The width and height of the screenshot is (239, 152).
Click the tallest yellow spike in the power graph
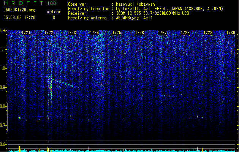point(19,149)
